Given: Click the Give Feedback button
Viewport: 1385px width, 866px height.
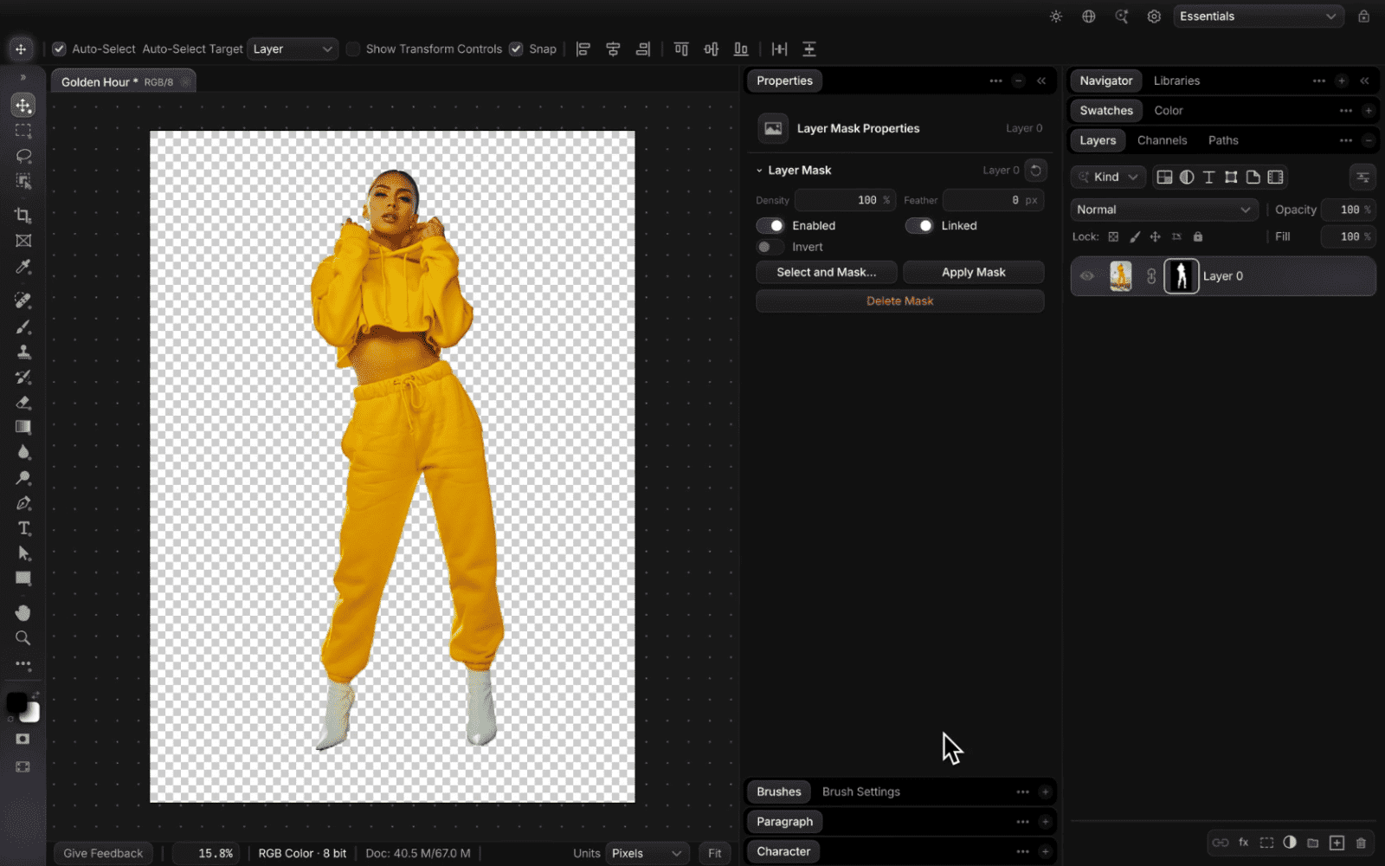Looking at the screenshot, I should click(103, 853).
